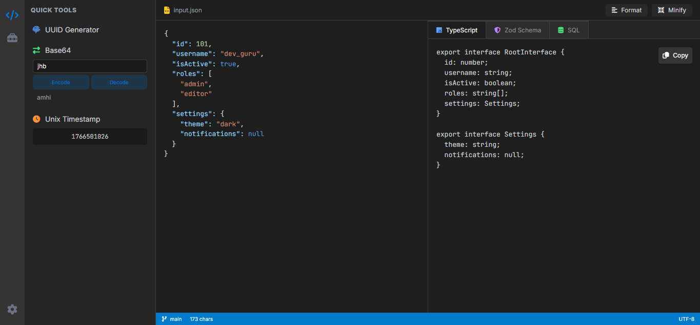
Task: Select UUID Generator quick tool
Action: (72, 30)
